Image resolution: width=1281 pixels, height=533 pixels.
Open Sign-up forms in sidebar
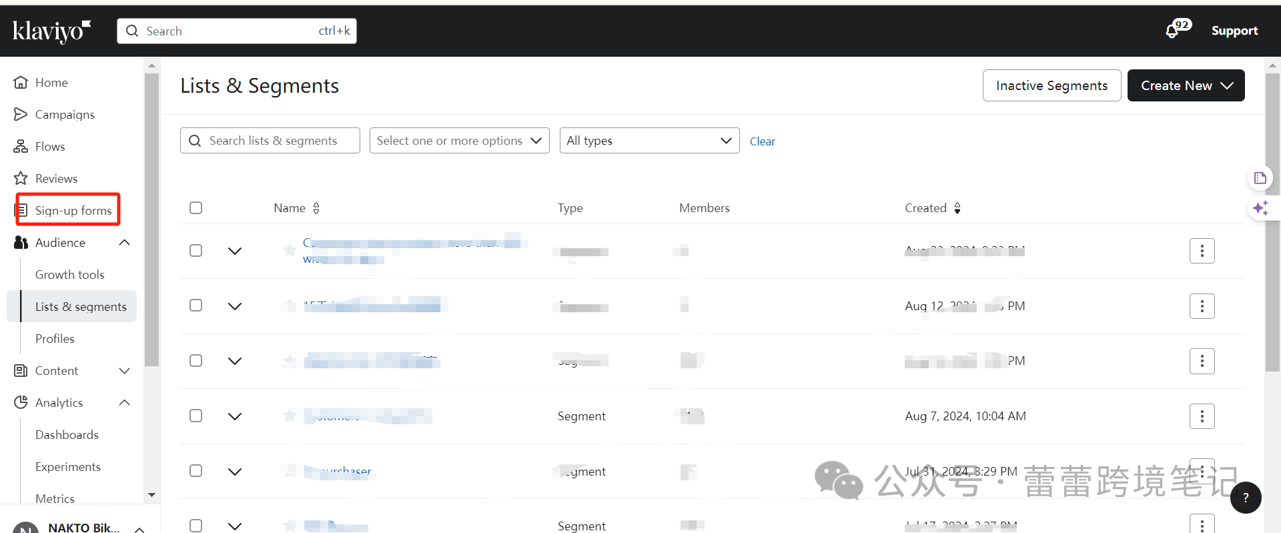click(73, 211)
